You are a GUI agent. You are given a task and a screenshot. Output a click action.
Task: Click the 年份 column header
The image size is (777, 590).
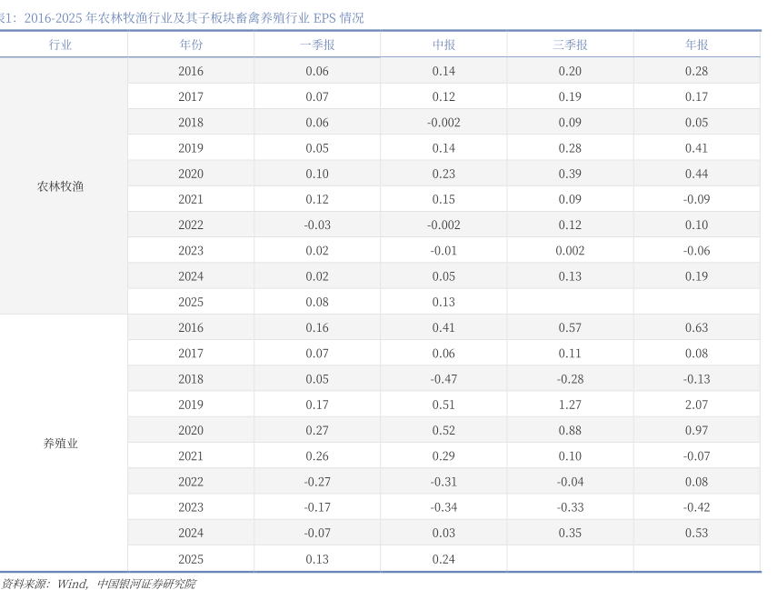point(191,45)
